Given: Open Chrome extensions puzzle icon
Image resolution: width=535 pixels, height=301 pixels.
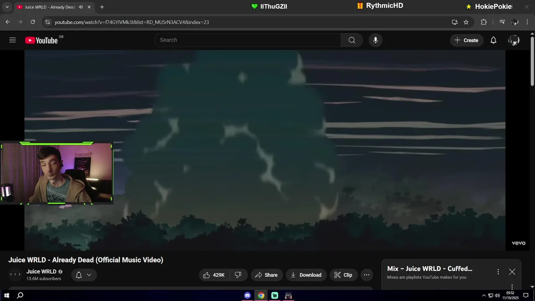Looking at the screenshot, I should coord(484,22).
